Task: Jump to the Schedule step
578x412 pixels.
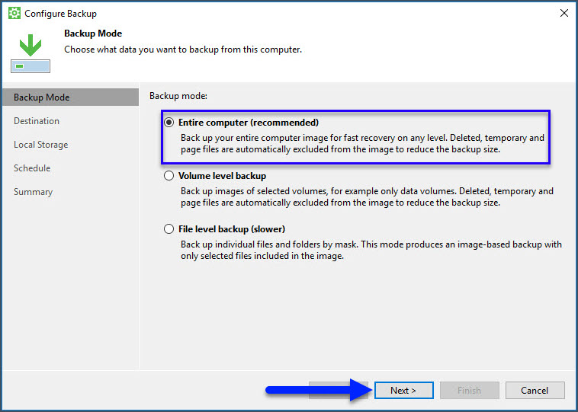Action: pyautogui.click(x=32, y=168)
